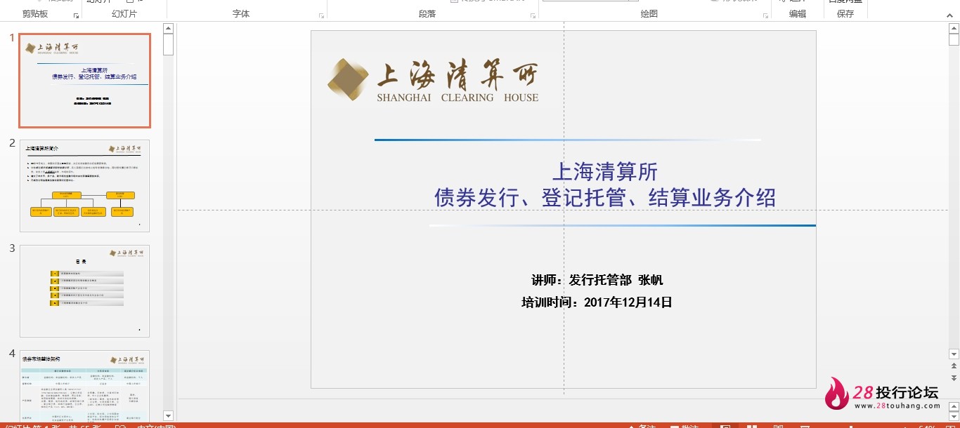Open slide 3 thumbnail 目录
Image resolution: width=960 pixels, height=428 pixels.
point(84,291)
